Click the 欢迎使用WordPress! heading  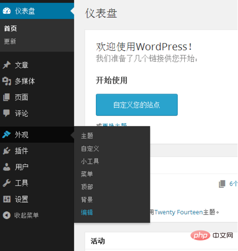pyautogui.click(x=144, y=47)
